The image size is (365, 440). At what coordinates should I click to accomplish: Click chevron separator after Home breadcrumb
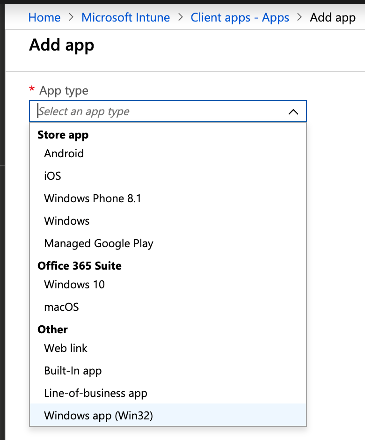[71, 17]
